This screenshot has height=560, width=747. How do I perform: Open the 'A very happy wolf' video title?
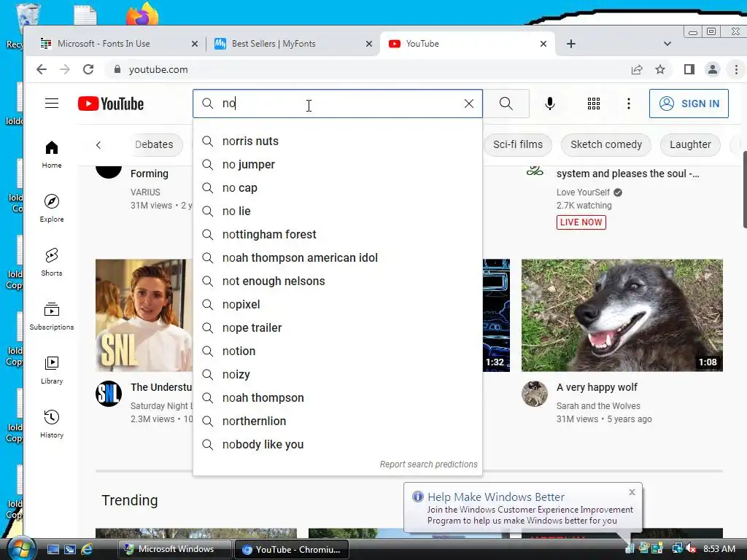tap(597, 387)
